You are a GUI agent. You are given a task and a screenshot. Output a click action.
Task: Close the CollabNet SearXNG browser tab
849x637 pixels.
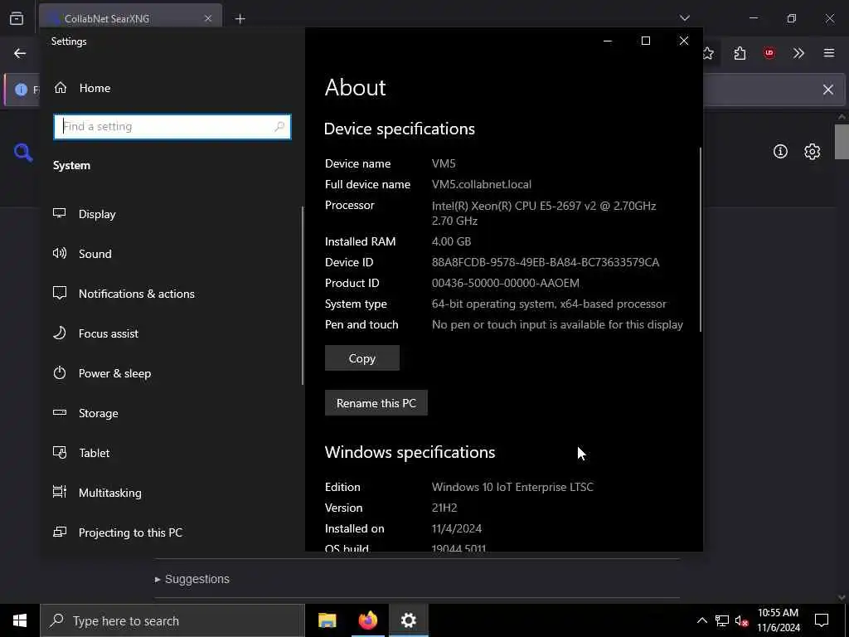tap(208, 18)
